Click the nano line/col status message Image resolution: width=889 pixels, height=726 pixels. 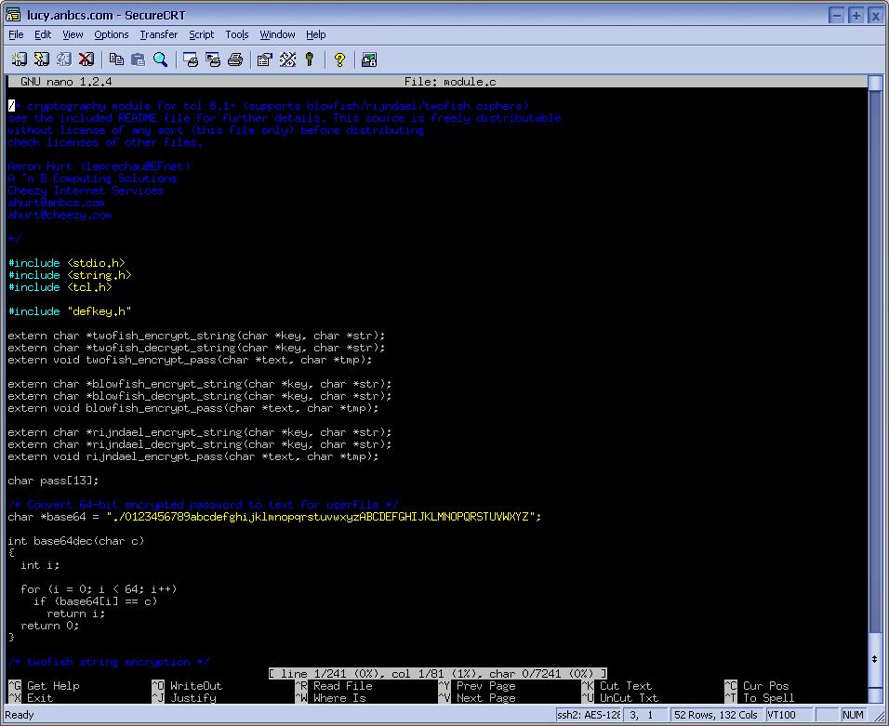pyautogui.click(x=438, y=674)
